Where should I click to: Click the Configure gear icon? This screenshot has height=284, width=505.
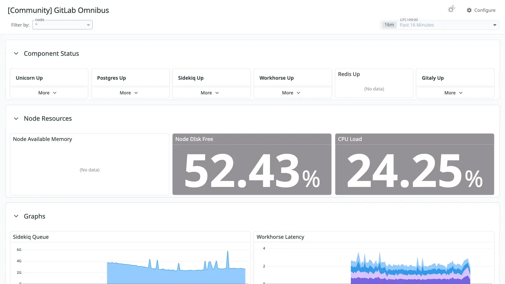click(469, 10)
